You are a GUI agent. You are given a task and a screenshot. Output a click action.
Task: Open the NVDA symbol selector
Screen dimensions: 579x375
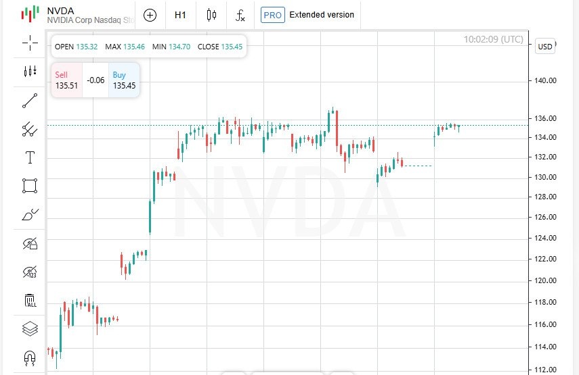pyautogui.click(x=77, y=15)
